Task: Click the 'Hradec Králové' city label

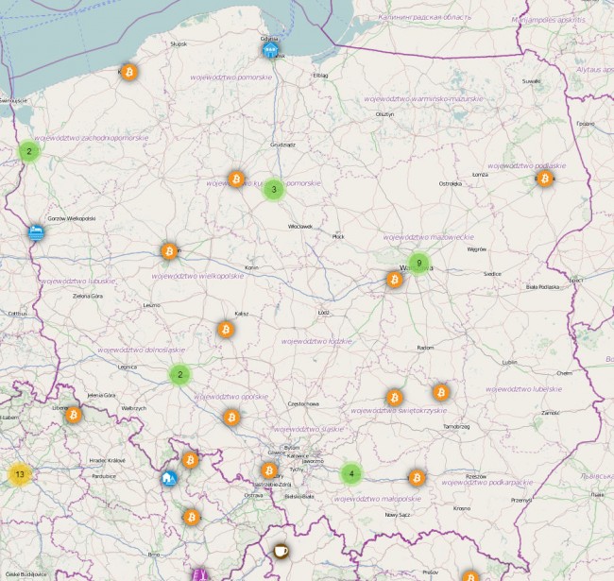Action: click(x=108, y=461)
